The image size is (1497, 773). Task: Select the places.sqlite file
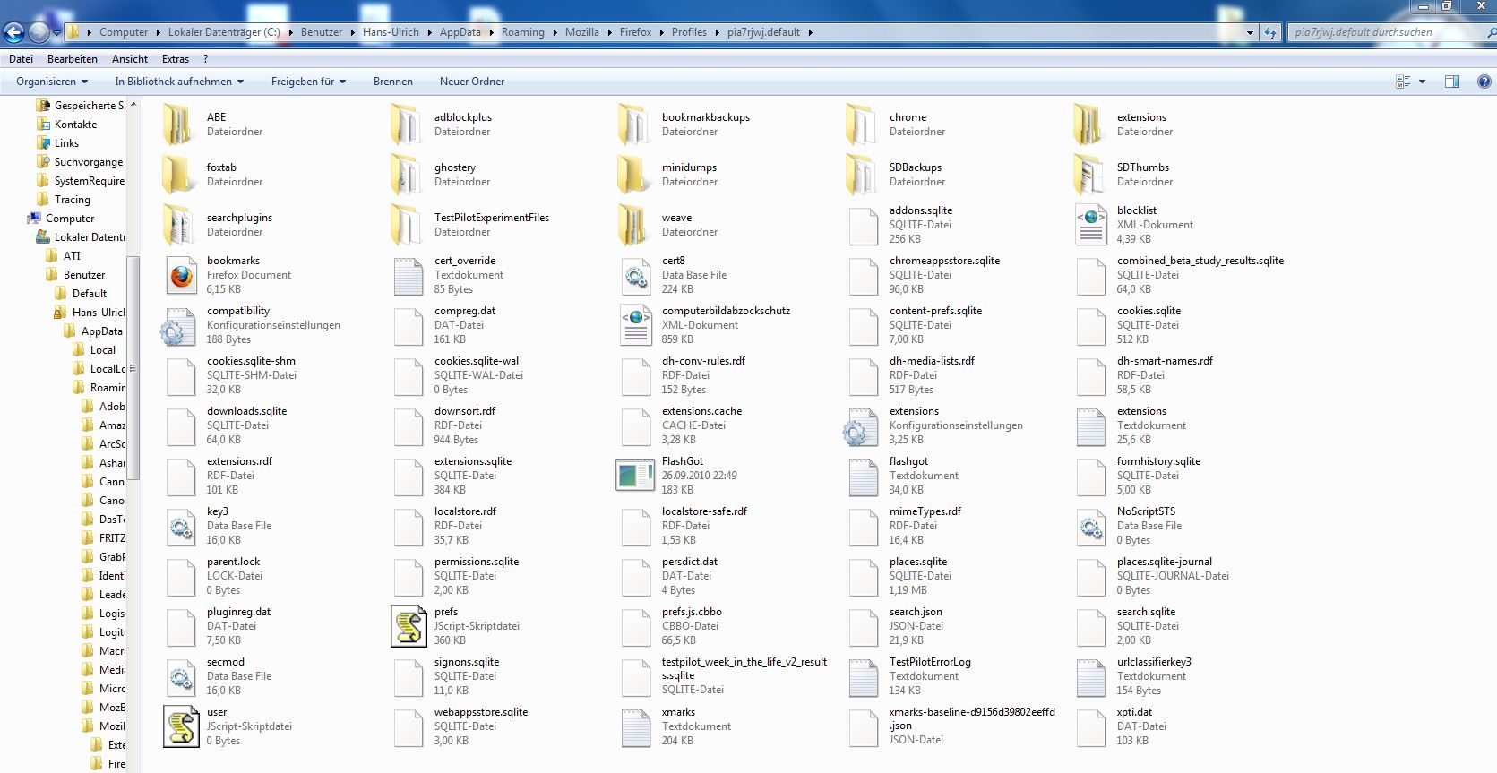pyautogui.click(x=918, y=576)
